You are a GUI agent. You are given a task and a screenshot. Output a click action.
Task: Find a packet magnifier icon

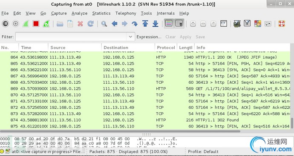pos(104,24)
